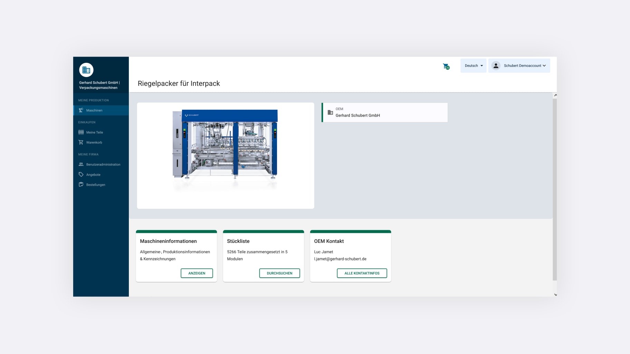The image size is (630, 354).
Task: Click the Bestellungen clipboard icon
Action: [81, 185]
